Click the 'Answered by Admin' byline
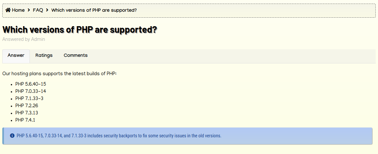 pos(24,39)
